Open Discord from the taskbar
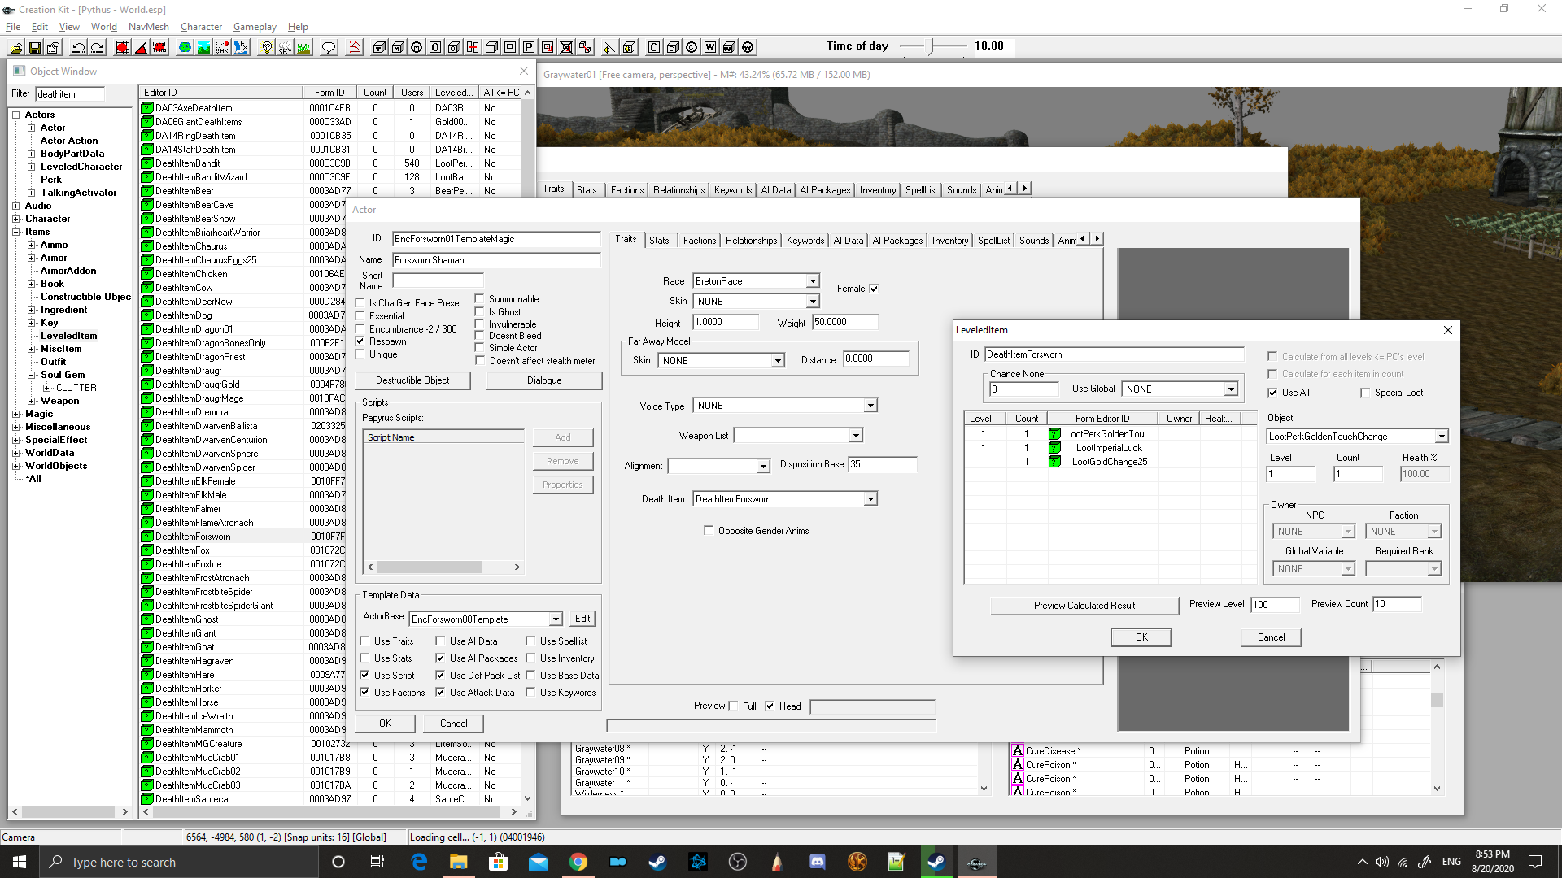This screenshot has width=1562, height=878. (x=818, y=863)
